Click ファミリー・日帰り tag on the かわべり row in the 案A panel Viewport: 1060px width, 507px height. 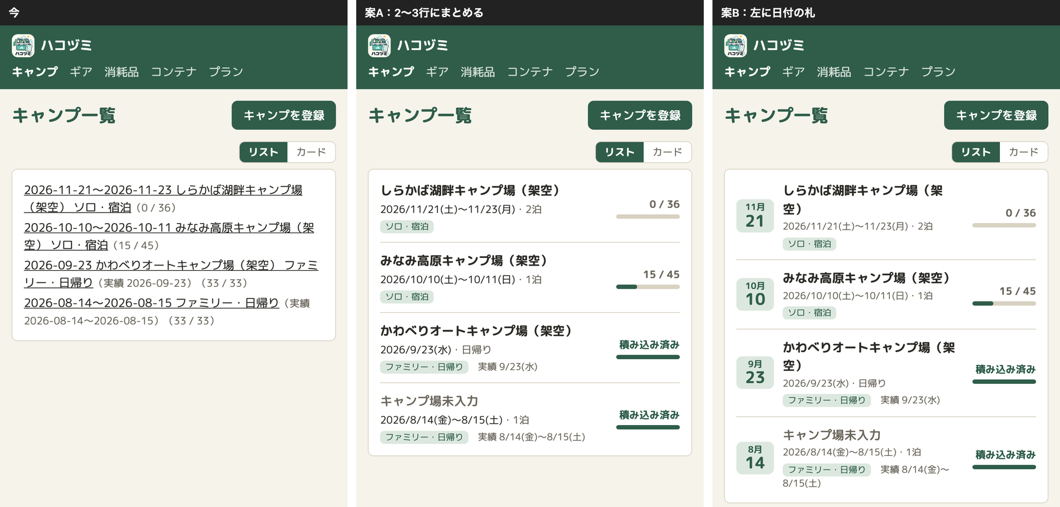pos(424,367)
